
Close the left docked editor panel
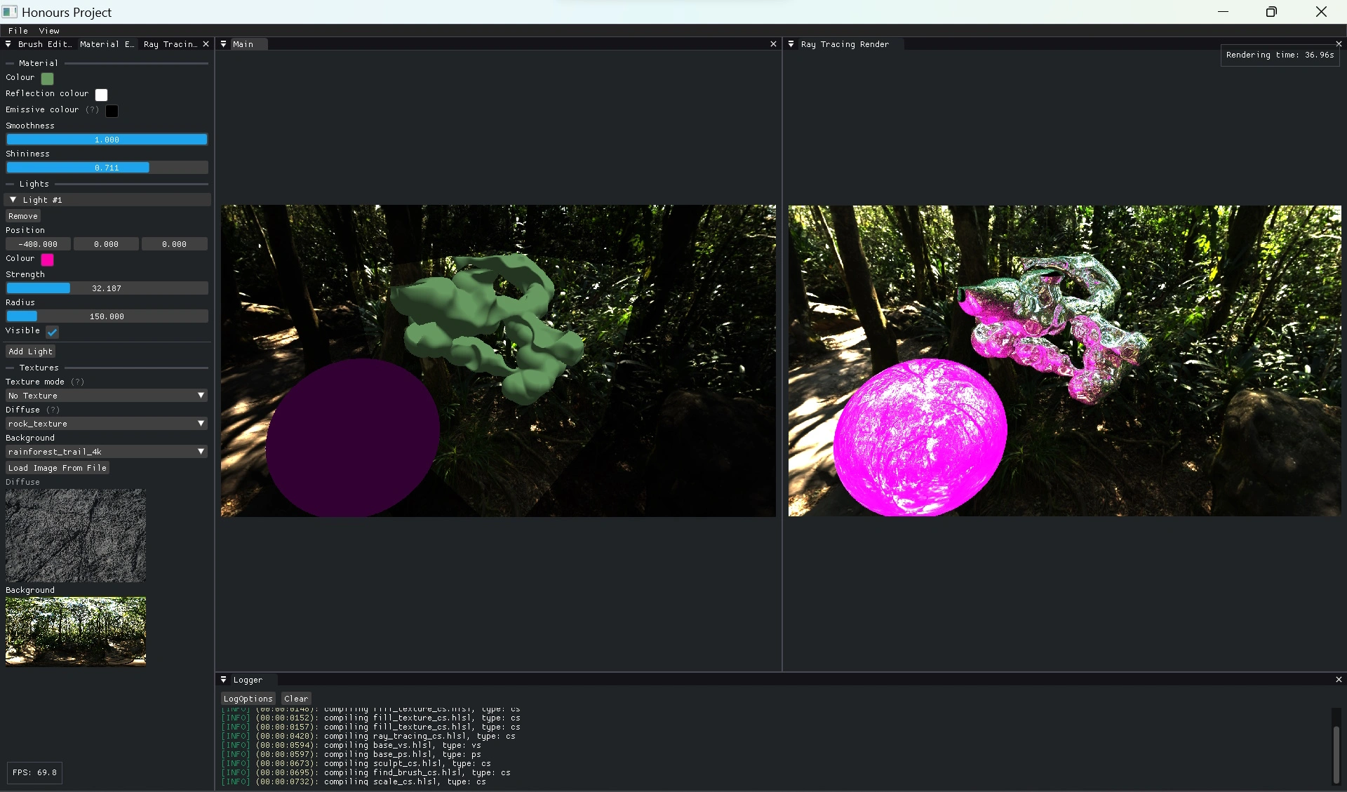[206, 44]
